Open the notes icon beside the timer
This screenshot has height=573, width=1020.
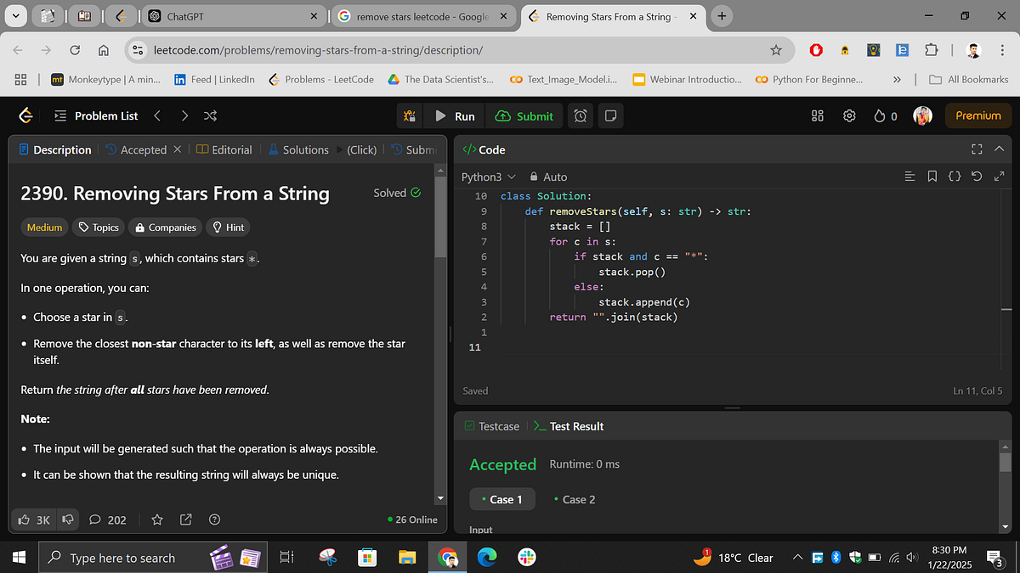[610, 115]
